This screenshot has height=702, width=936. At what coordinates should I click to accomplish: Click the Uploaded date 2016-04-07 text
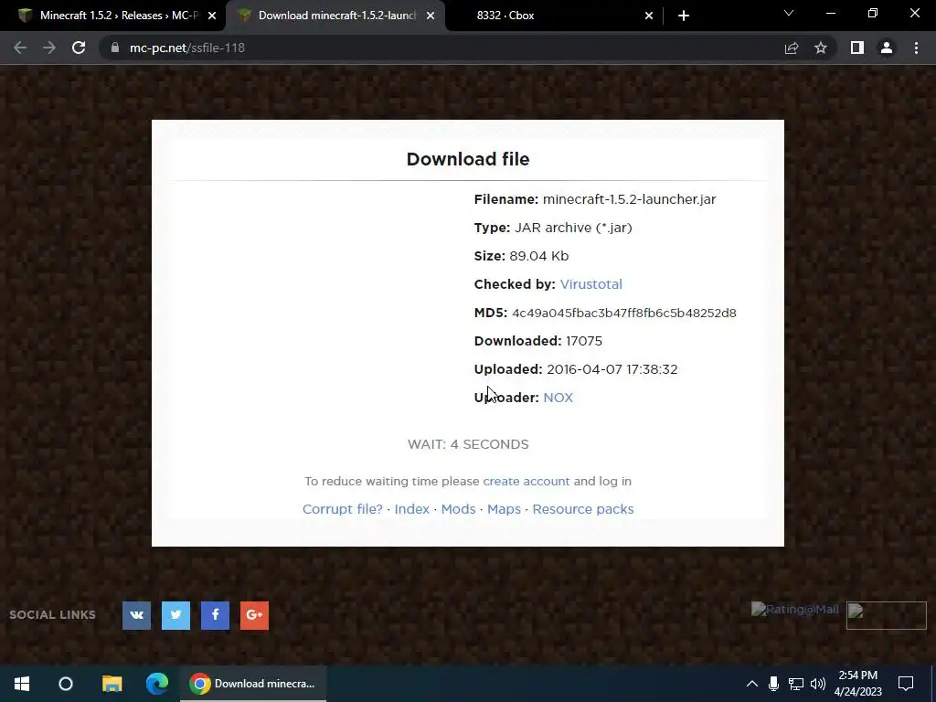tap(612, 369)
